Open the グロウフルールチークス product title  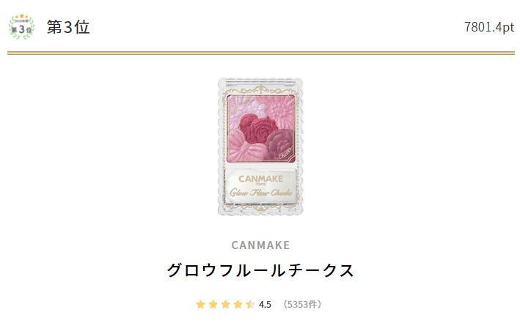(x=260, y=270)
